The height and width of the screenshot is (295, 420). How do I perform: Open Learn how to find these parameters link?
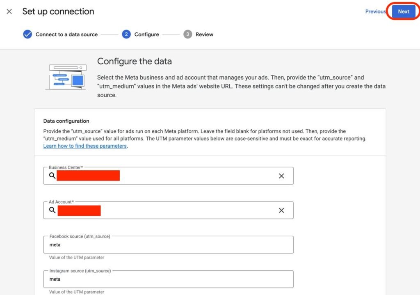[85, 146]
